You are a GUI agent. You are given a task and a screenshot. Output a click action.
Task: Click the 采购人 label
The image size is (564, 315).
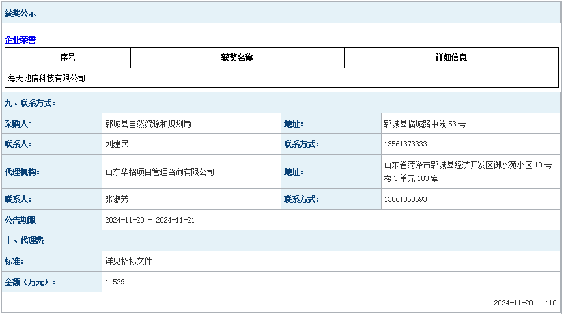[18, 124]
